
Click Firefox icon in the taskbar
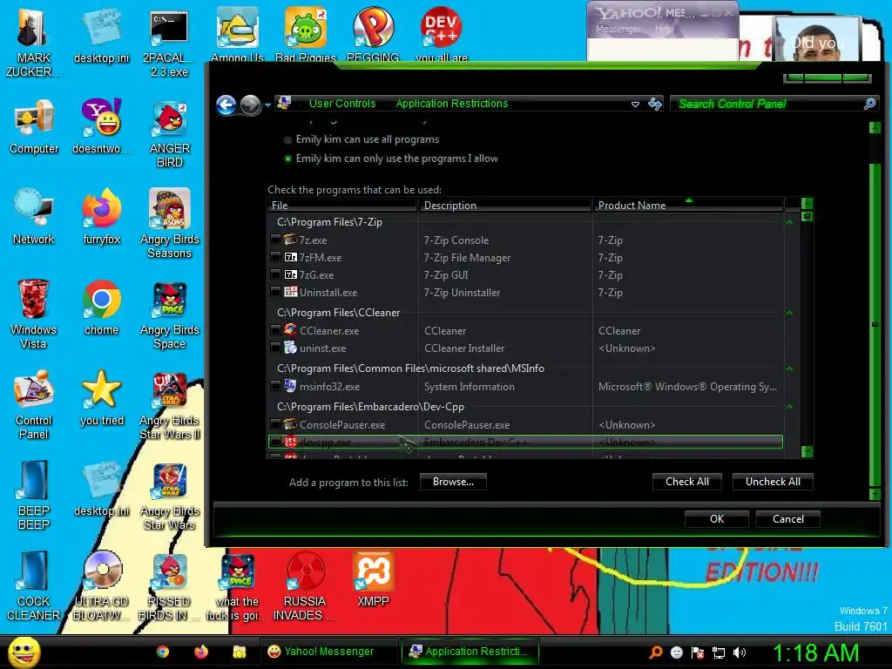pos(201,652)
